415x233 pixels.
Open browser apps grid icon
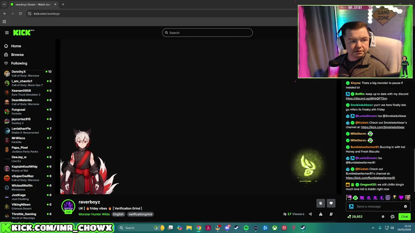(4, 22)
